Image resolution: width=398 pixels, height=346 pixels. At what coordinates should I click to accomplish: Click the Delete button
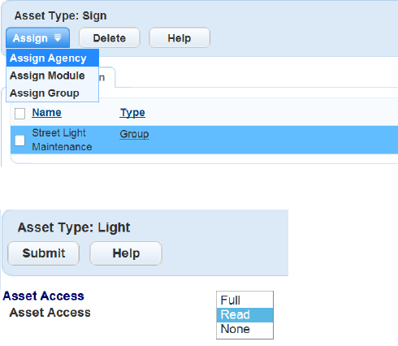(x=110, y=38)
